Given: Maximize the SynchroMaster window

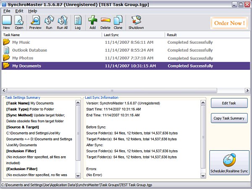Looking at the screenshot, I should click(241, 4).
